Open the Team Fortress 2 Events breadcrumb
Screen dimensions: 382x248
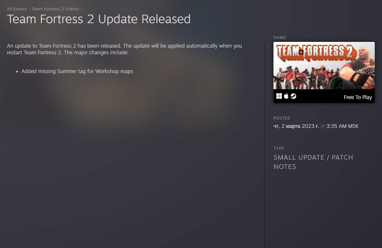55,9
